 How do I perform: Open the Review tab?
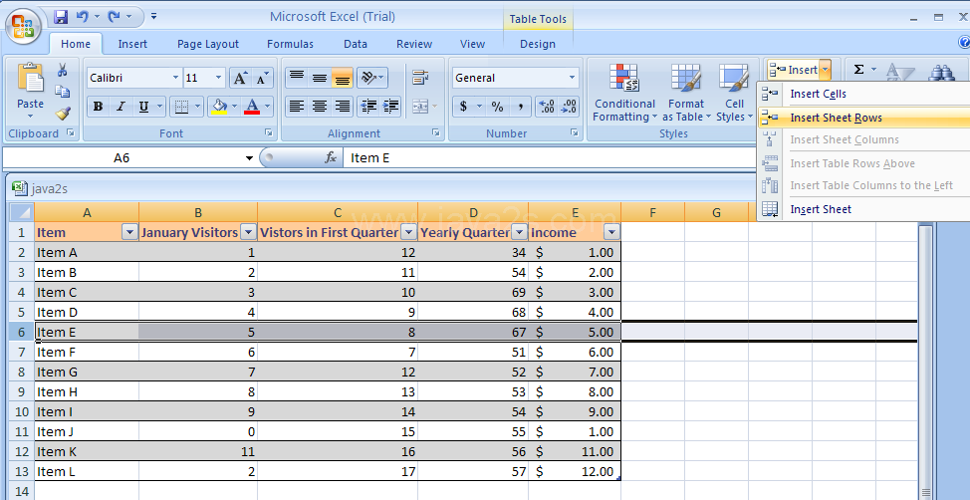pos(414,44)
